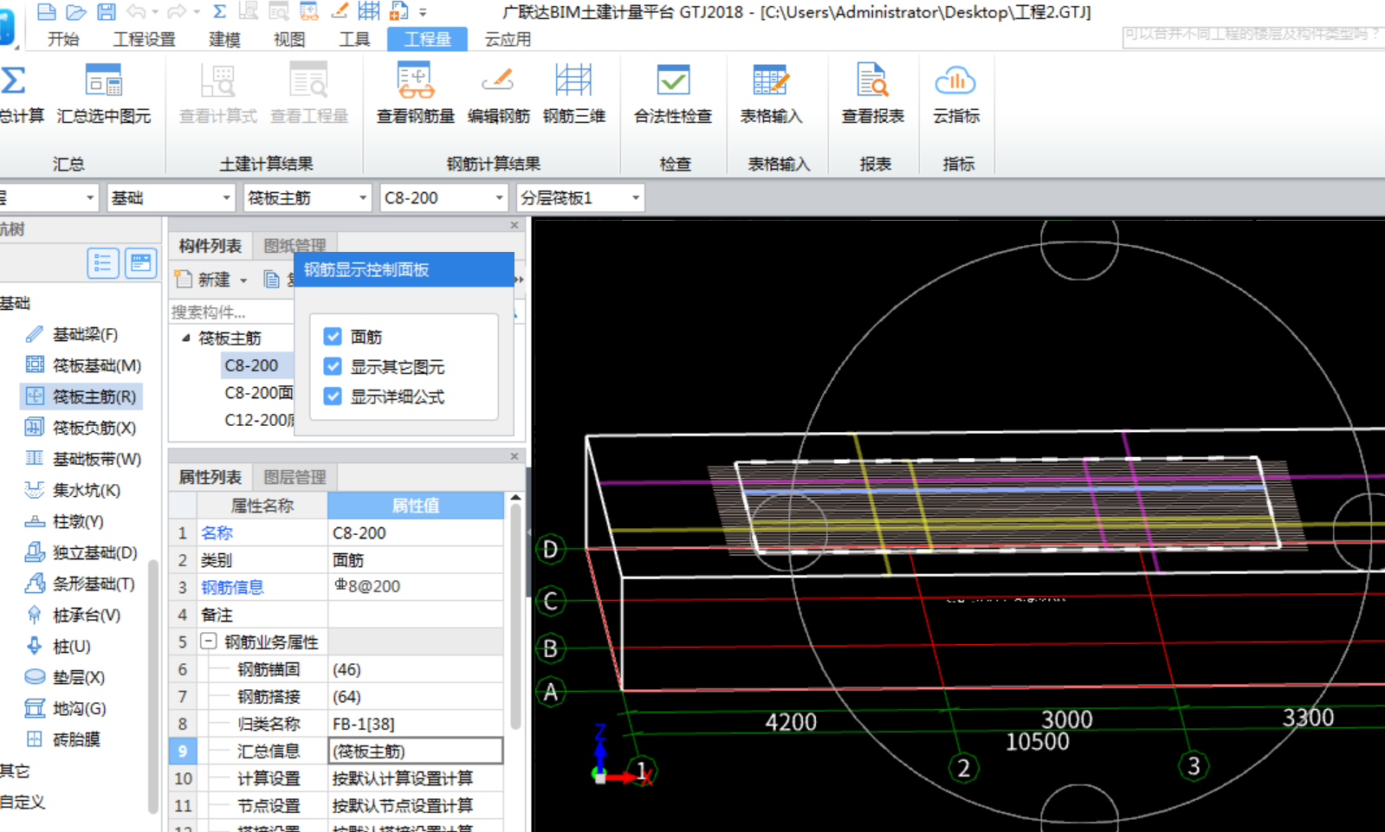Viewport: 1385px width, 832px height.
Task: Collapse the 筏板主筋 tree node
Action: click(185, 338)
